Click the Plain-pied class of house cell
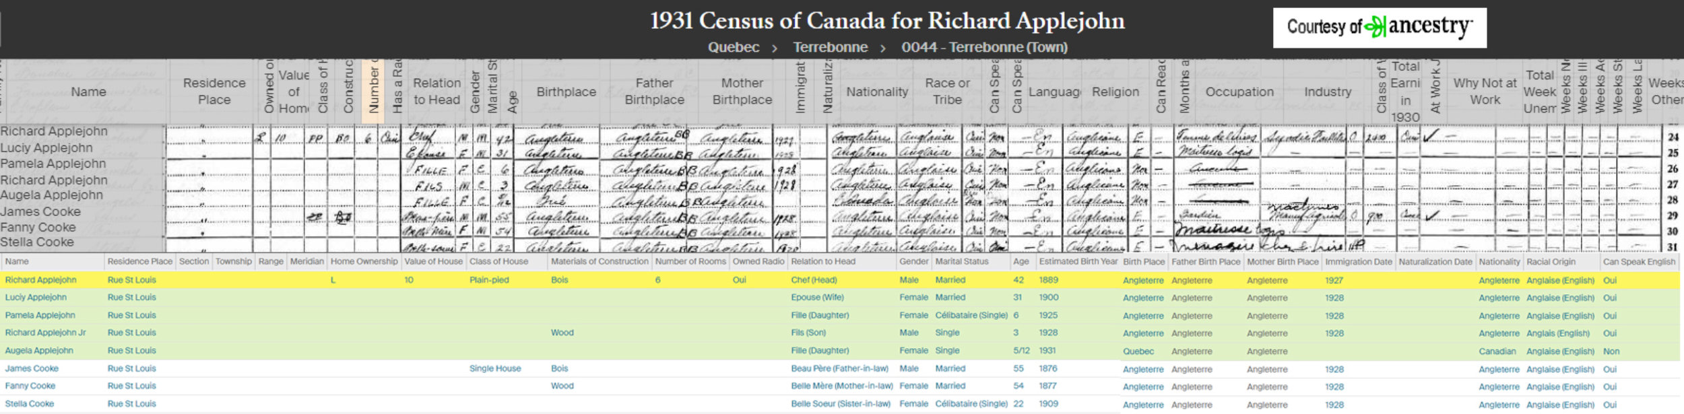This screenshot has height=414, width=1684. pos(489,280)
